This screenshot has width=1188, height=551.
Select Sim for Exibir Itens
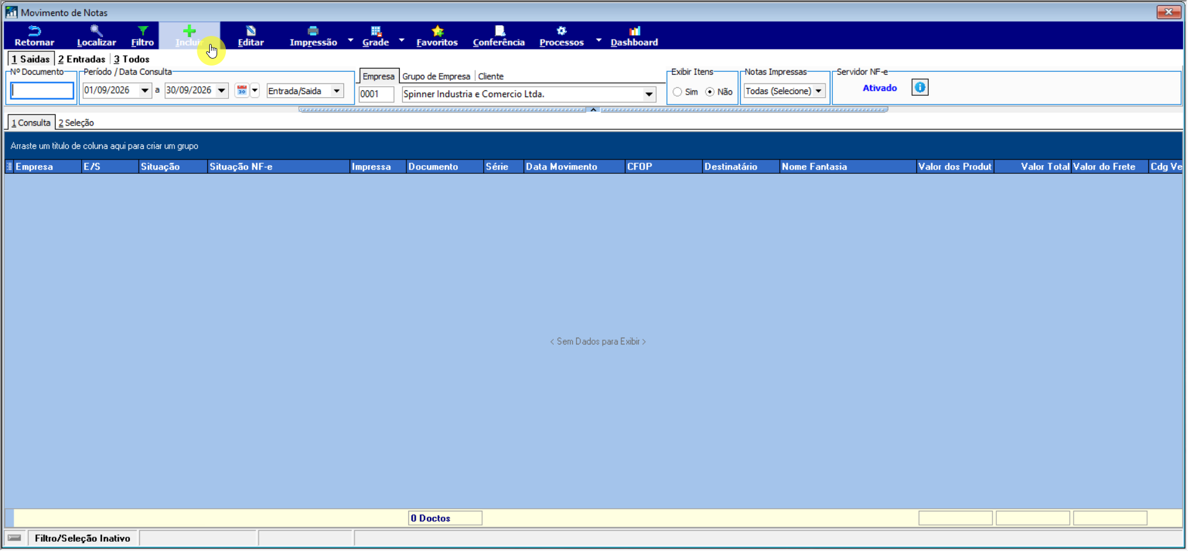click(678, 92)
